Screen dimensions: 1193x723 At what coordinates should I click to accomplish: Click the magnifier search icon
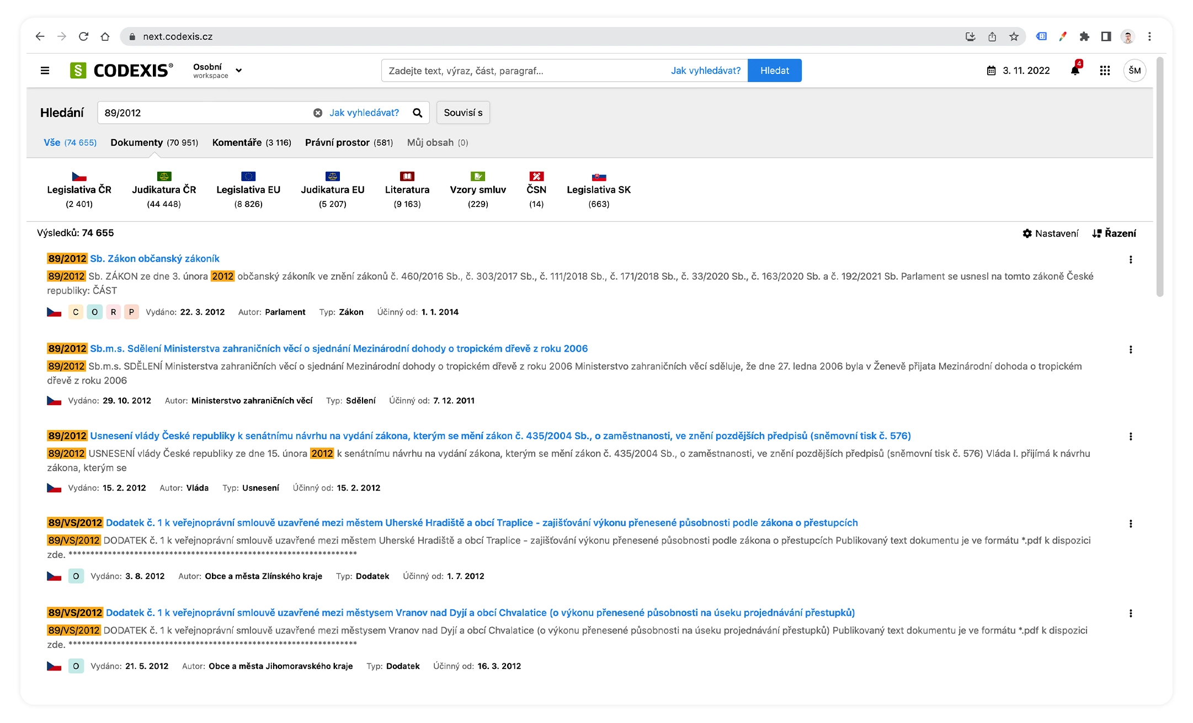pos(418,113)
